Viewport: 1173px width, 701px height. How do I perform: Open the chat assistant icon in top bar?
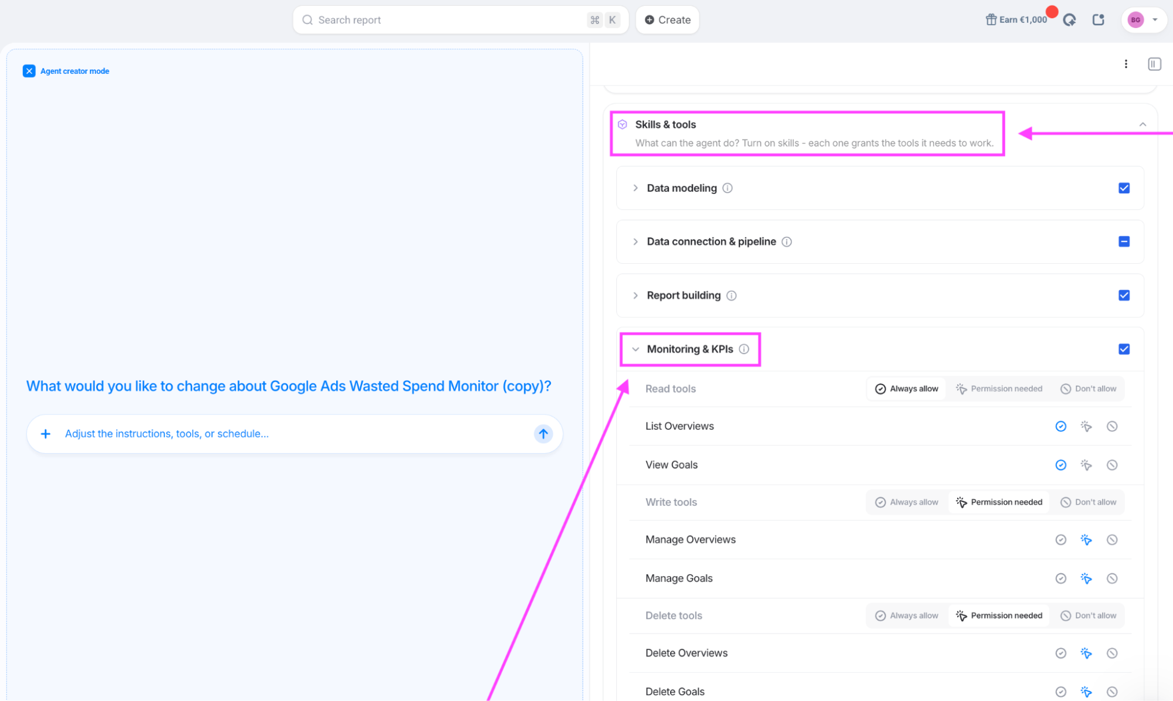(1069, 20)
